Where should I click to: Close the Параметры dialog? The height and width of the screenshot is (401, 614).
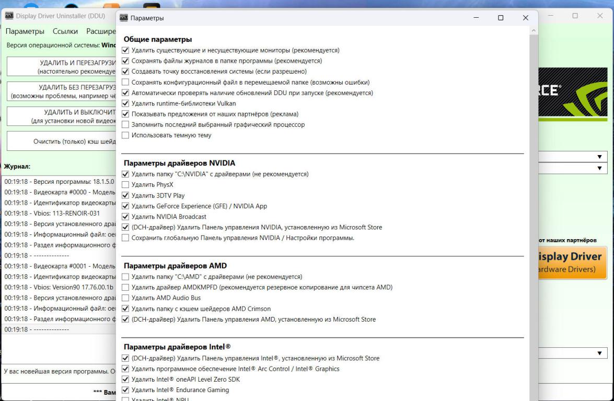pos(526,18)
